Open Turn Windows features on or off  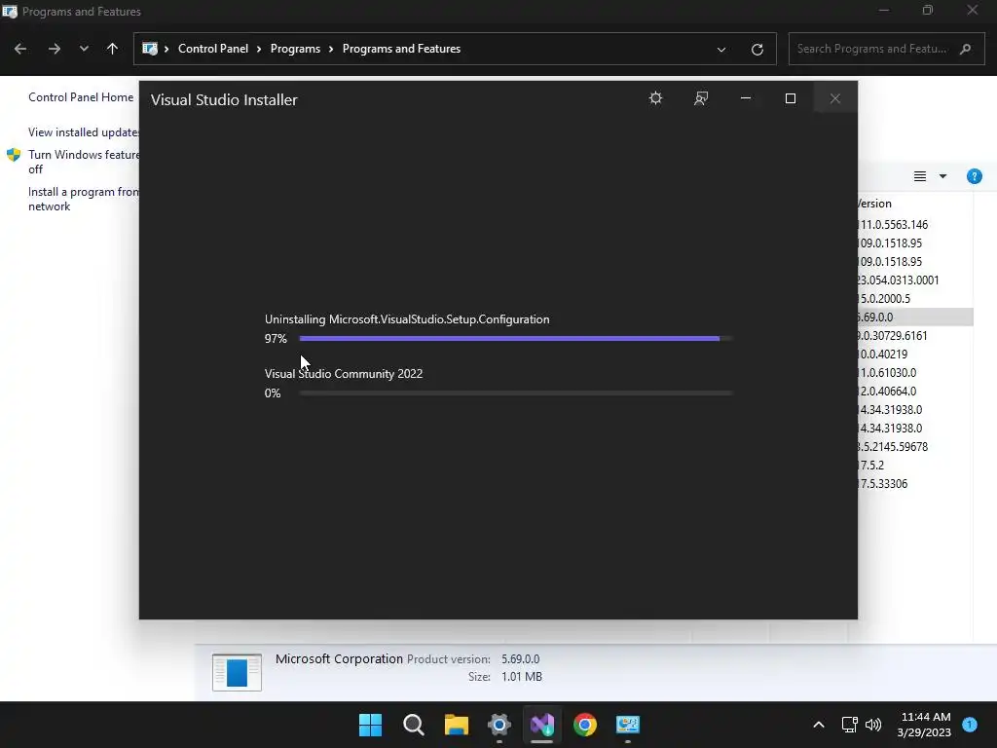tap(84, 162)
